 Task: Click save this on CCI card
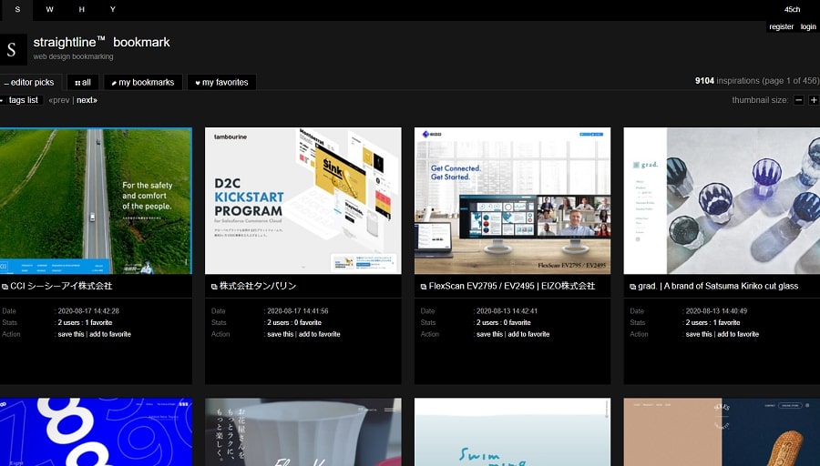pyautogui.click(x=71, y=334)
